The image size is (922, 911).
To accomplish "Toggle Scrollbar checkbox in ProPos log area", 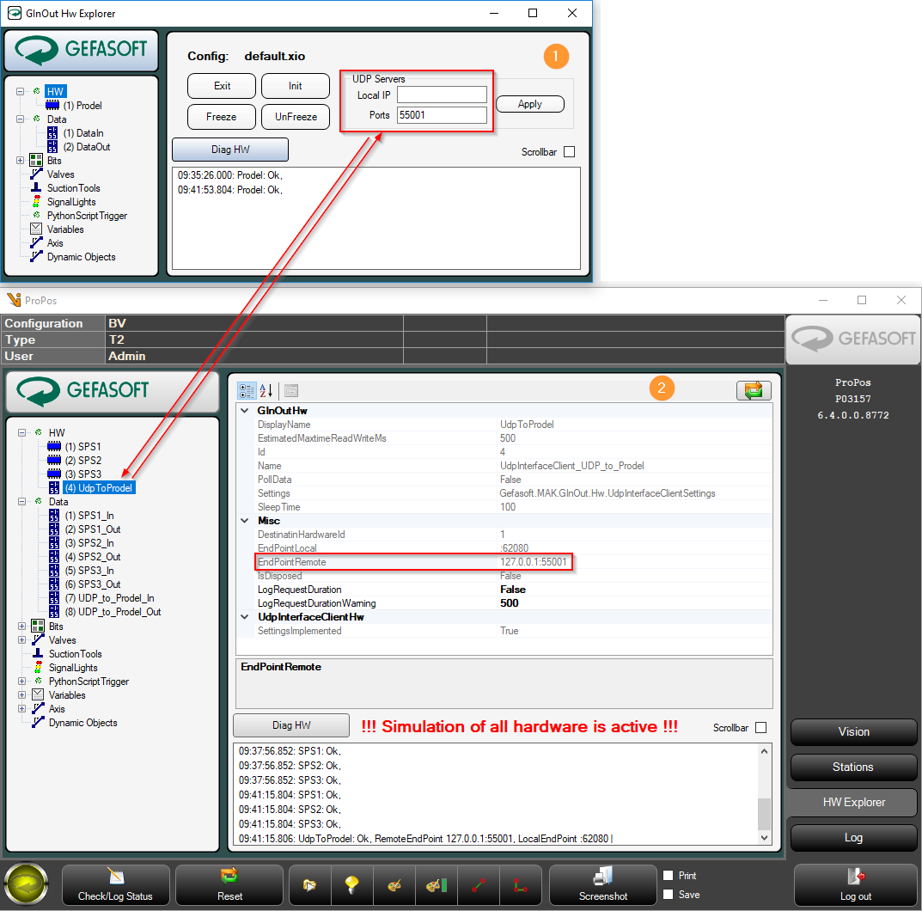I will (x=760, y=727).
